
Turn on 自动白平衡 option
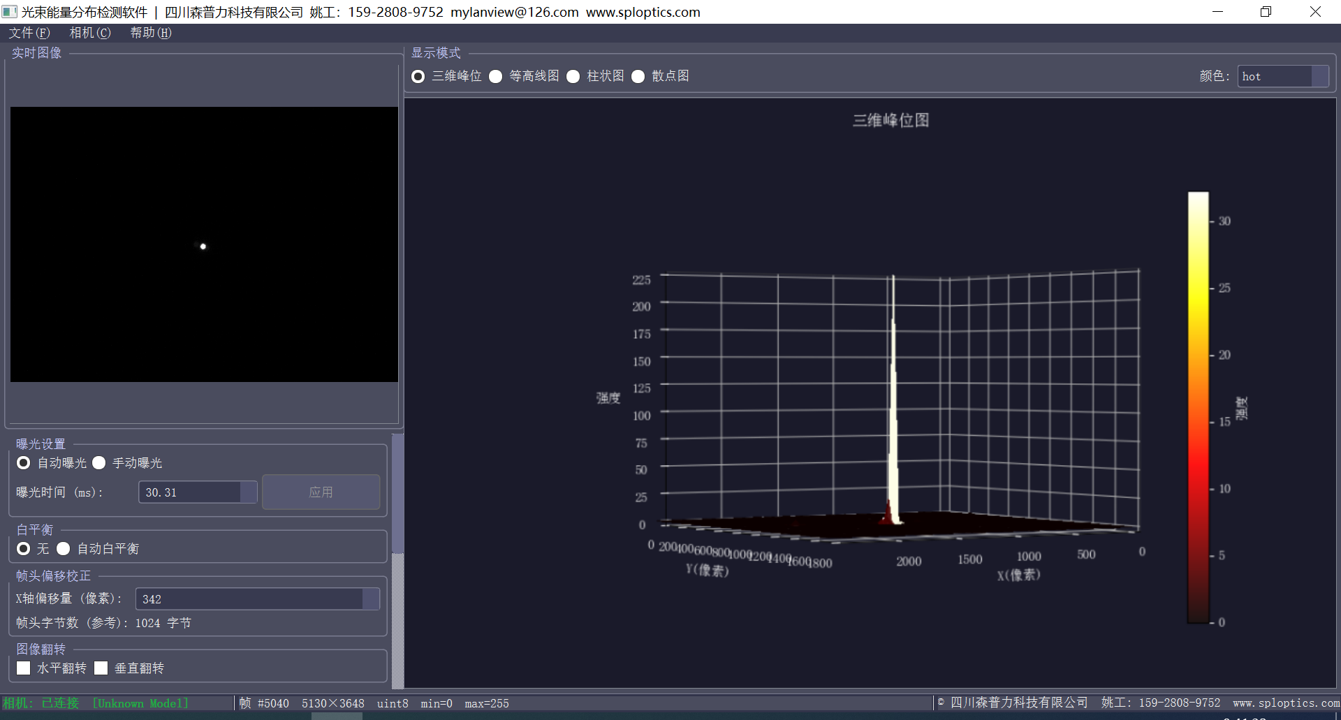(64, 549)
